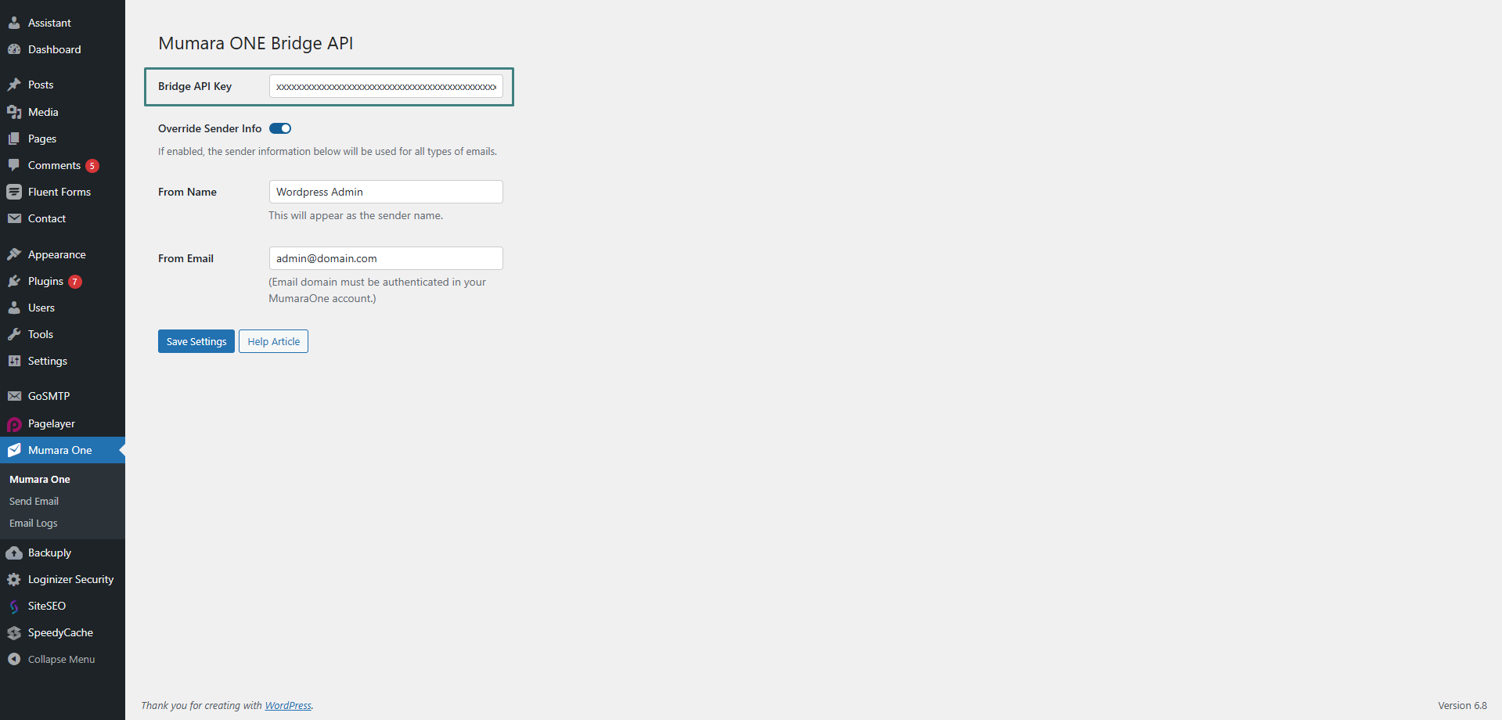Open the GoSMTP menu label
Viewport: 1502px width, 720px height.
point(49,396)
